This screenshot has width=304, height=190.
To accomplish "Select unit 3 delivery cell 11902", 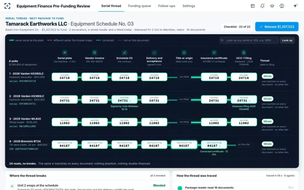I will click(x=154, y=122).
